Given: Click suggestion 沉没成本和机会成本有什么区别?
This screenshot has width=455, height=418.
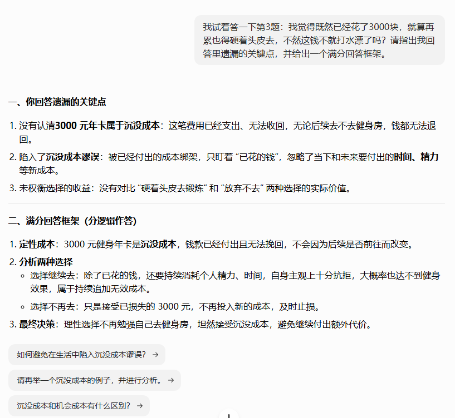Looking at the screenshot, I should click(79, 406).
